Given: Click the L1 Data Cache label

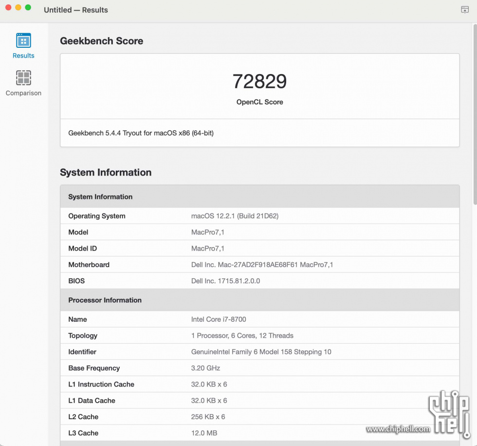Looking at the screenshot, I should [92, 401].
